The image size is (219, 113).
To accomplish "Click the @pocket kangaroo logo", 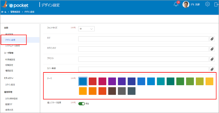I will (x=15, y=5).
